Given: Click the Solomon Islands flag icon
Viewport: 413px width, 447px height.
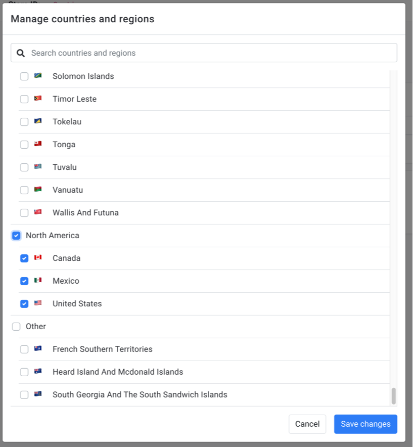Looking at the screenshot, I should tap(38, 75).
